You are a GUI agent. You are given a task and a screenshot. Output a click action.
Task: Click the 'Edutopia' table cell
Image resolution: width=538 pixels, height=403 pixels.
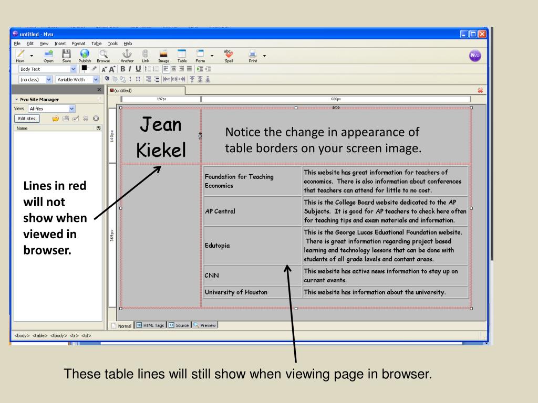click(253, 246)
